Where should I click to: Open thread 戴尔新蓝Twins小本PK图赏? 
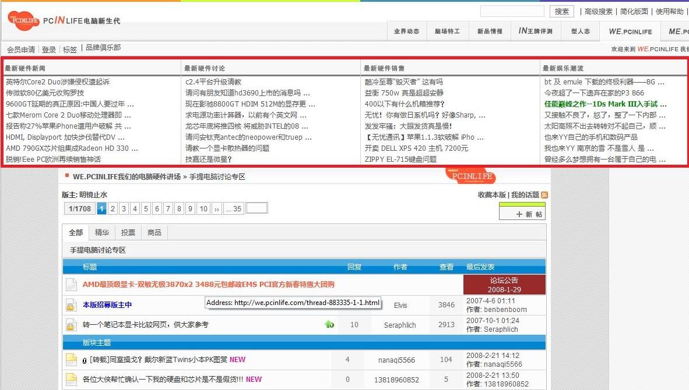159,360
